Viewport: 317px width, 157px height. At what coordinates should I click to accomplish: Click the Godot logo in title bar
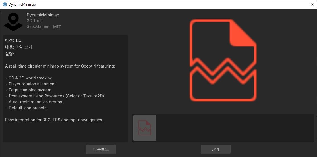point(5,4)
